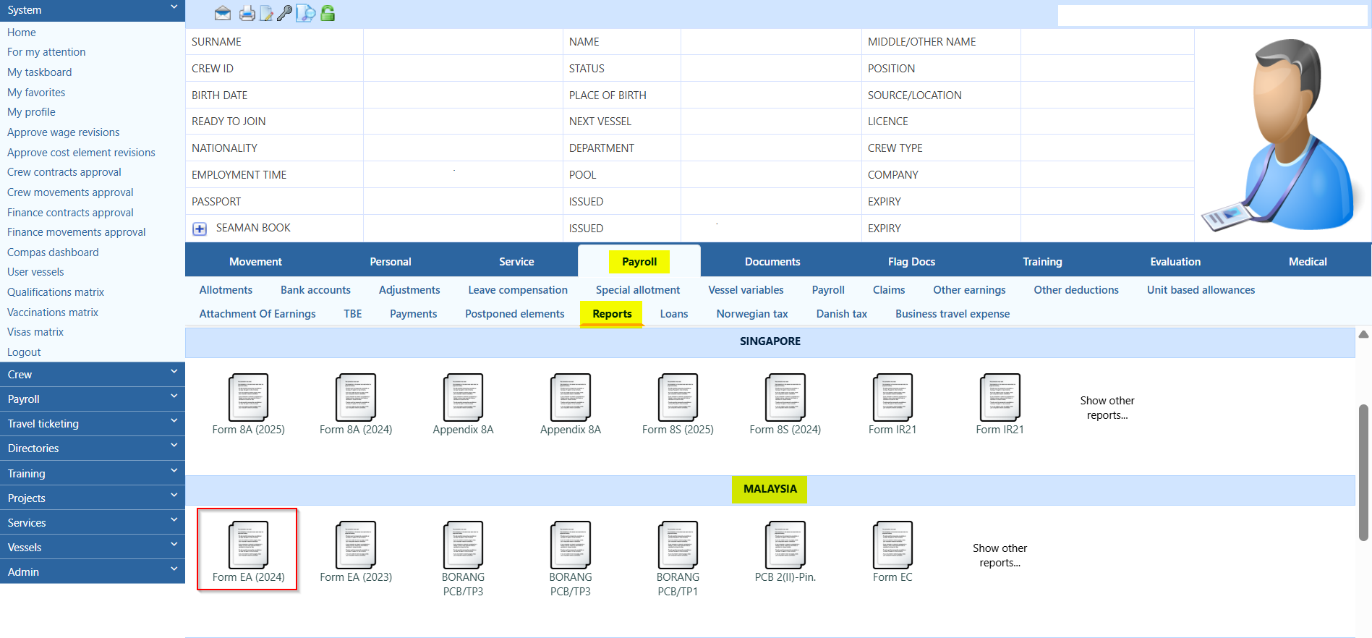This screenshot has width=1372, height=638.
Task: Open the Form EA (2024) report
Action: point(248,550)
